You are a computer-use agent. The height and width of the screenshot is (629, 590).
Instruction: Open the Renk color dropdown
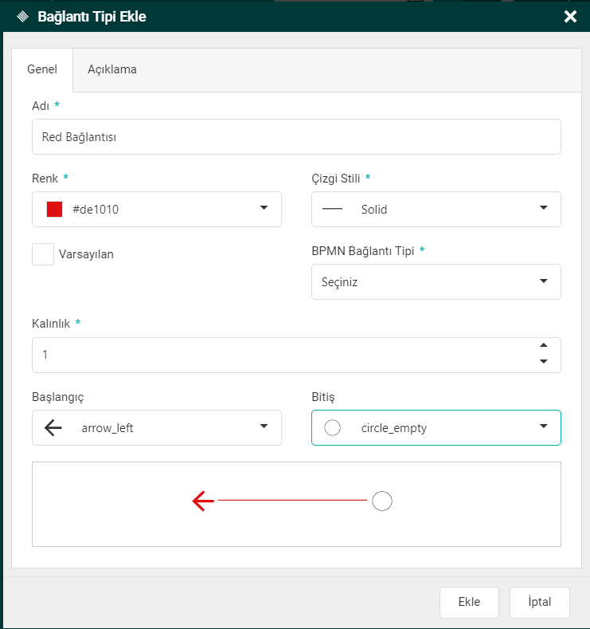coord(264,209)
